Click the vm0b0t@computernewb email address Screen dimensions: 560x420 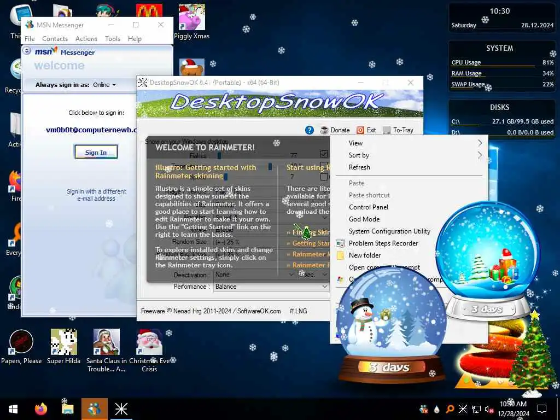[x=91, y=130]
